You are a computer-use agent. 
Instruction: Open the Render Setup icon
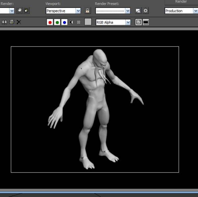[x=138, y=11]
